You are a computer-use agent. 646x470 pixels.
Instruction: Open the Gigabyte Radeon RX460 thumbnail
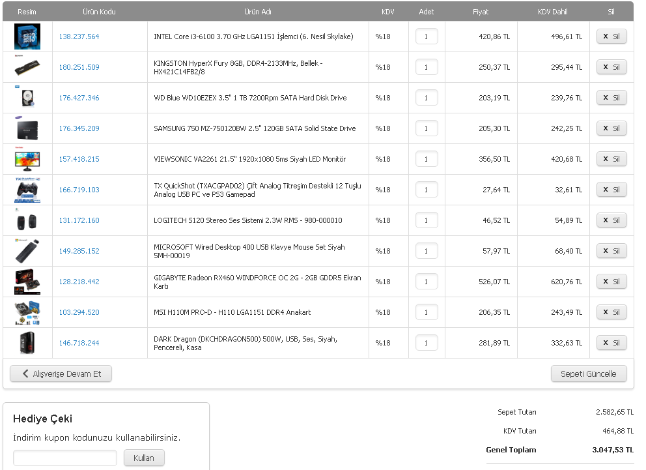point(27,282)
